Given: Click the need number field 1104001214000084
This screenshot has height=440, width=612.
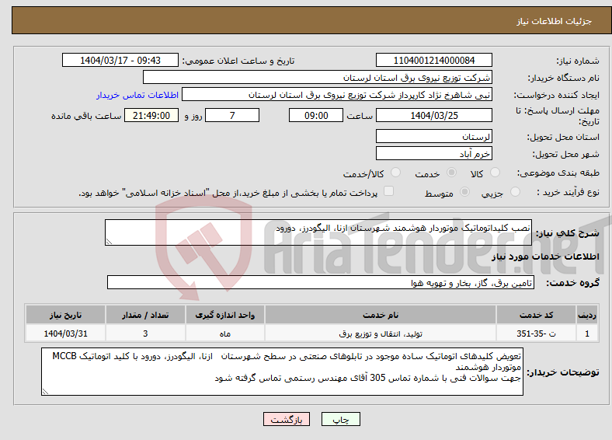Looking at the screenshot, I should (x=434, y=60).
